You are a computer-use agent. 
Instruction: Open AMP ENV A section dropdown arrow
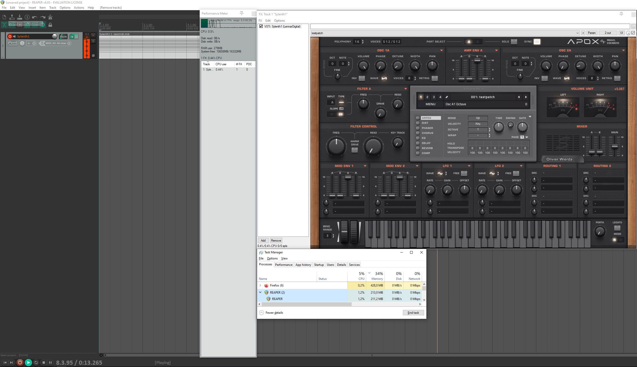[x=496, y=50]
